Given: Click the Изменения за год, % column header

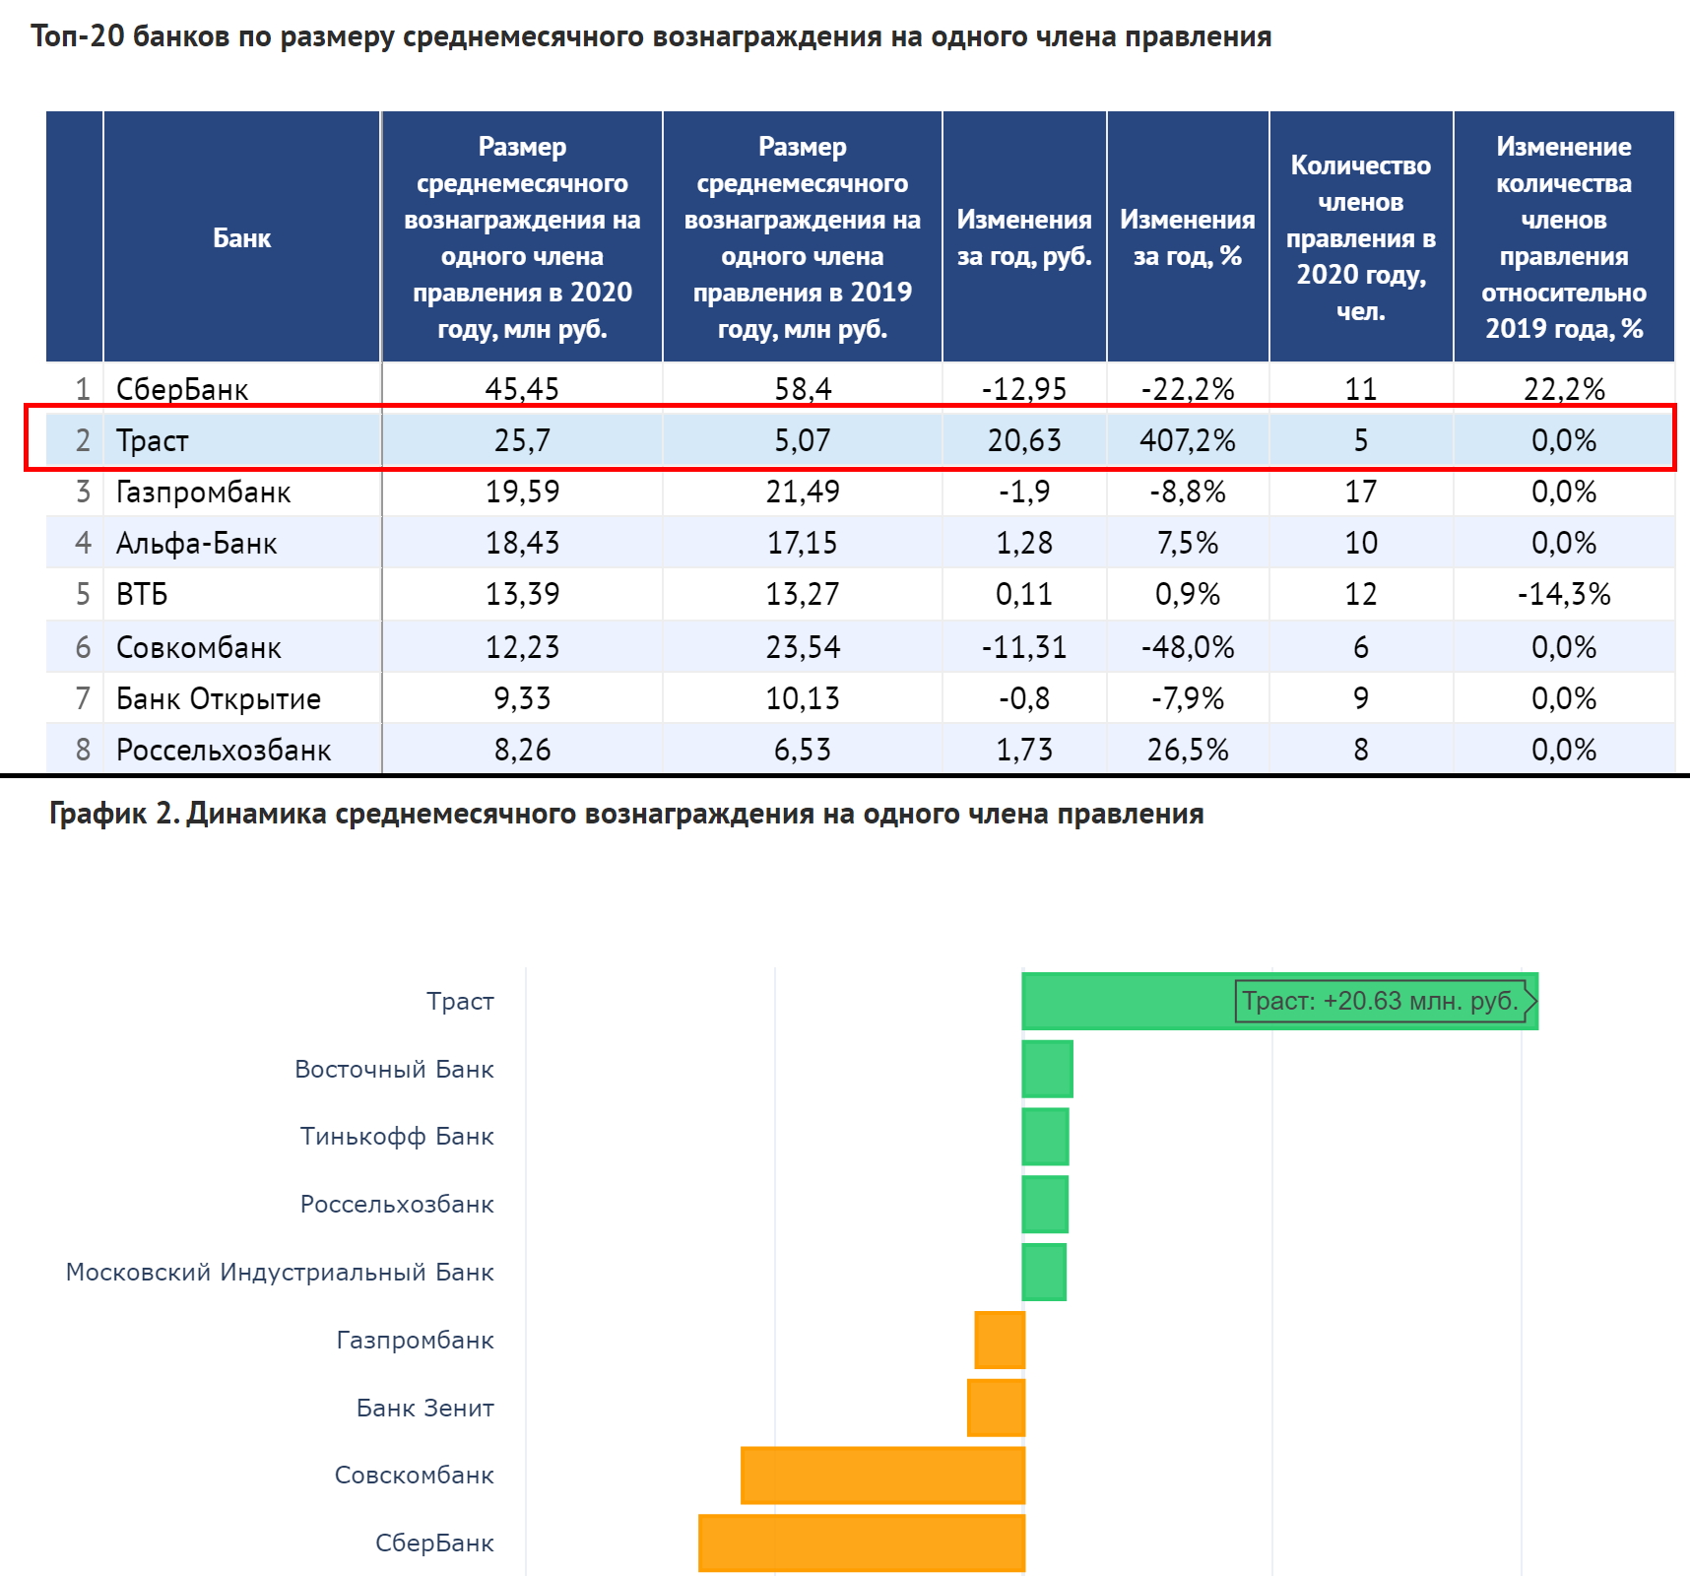Looking at the screenshot, I should (x=1187, y=237).
